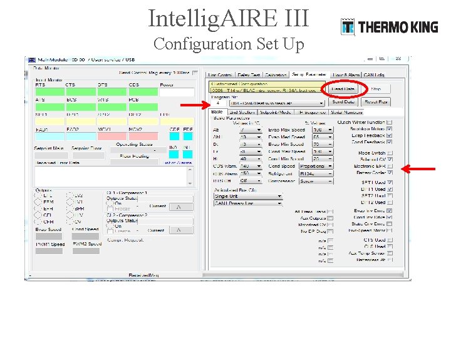Viewport: 451px width, 338px height.
Task: Switch to the Relay Test tab
Action: pyautogui.click(x=249, y=74)
